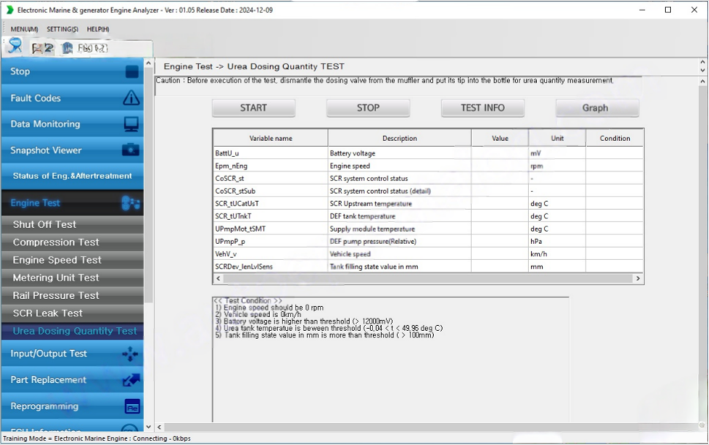Click the first toolbar connect icon
Screen dimensions: 709x445
click(x=15, y=47)
